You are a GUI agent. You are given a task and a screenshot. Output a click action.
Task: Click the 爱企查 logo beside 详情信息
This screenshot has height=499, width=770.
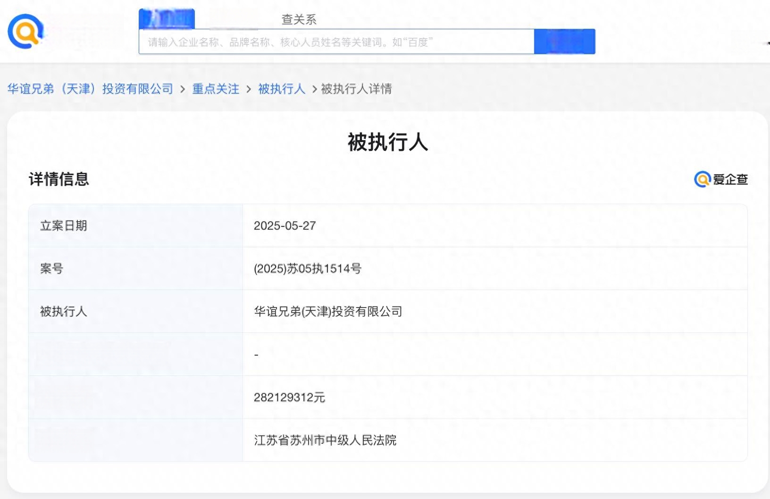(721, 179)
